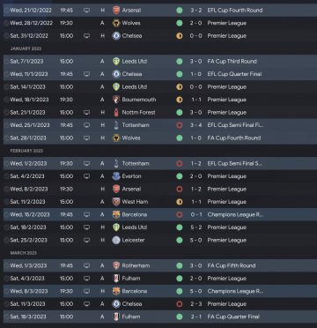This screenshot has height=328, width=317.
Task: Click the Everton crest on 4/2/2023 fixture
Action: pyautogui.click(x=116, y=176)
